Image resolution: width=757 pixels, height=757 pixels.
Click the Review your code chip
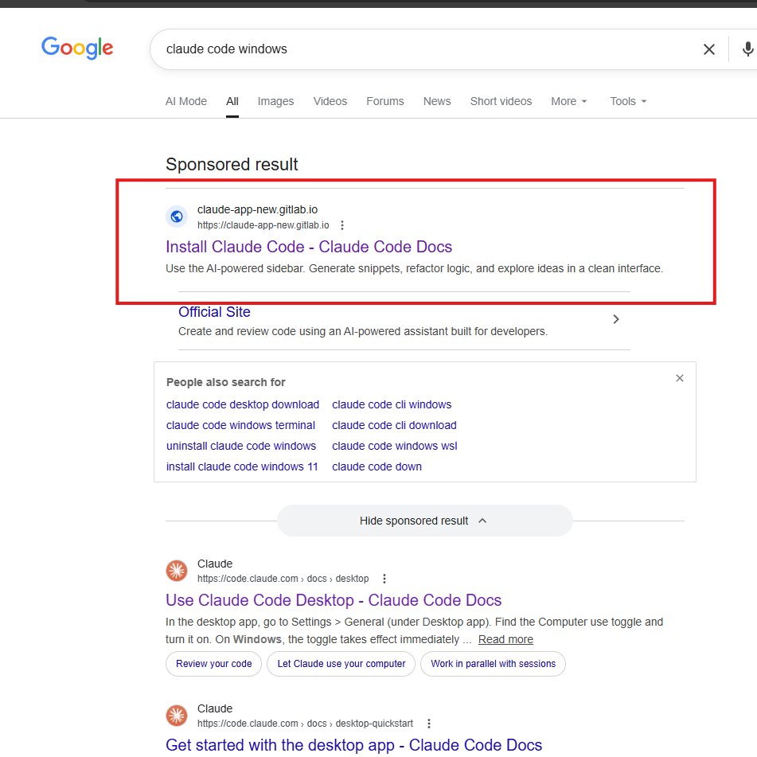(214, 664)
